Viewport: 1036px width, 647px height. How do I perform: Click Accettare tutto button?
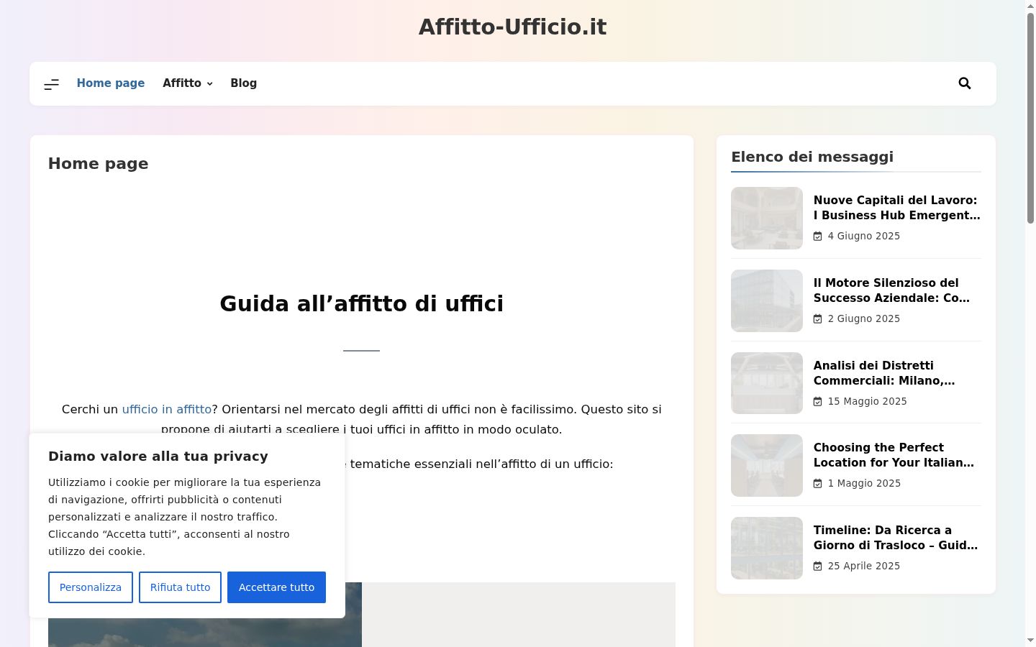[276, 587]
